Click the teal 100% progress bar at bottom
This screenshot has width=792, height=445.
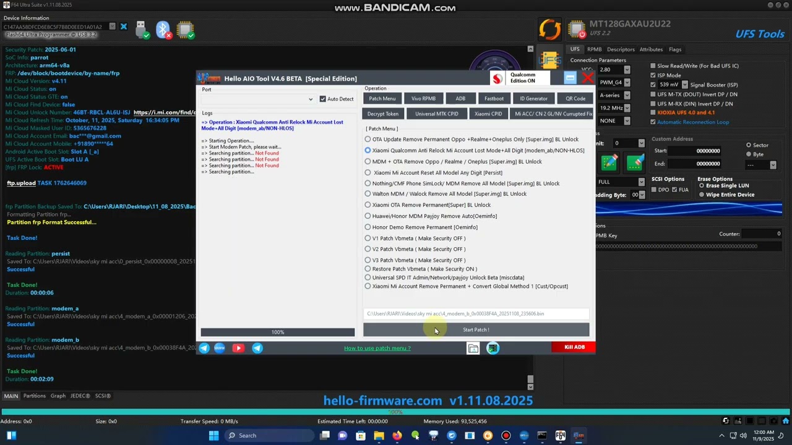pyautogui.click(x=396, y=412)
